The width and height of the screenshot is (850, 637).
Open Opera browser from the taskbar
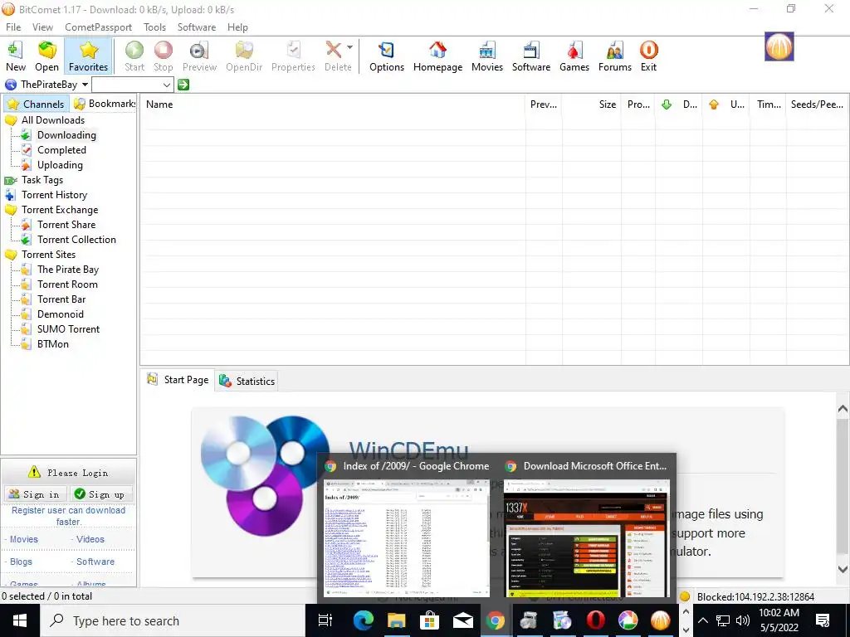tap(594, 620)
